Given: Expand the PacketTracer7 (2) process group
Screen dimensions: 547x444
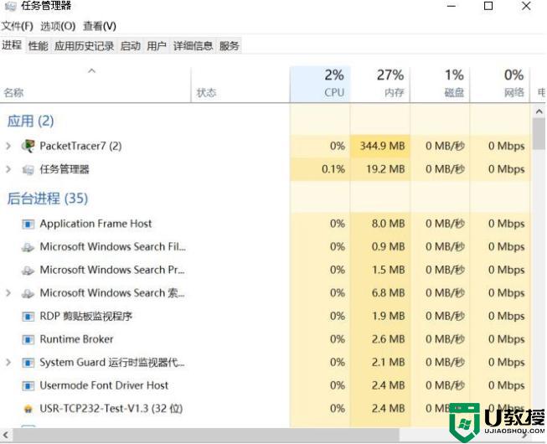Looking at the screenshot, I should (x=8, y=146).
